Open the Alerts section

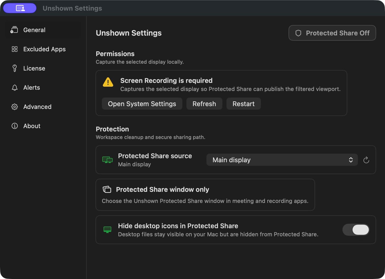43,87
